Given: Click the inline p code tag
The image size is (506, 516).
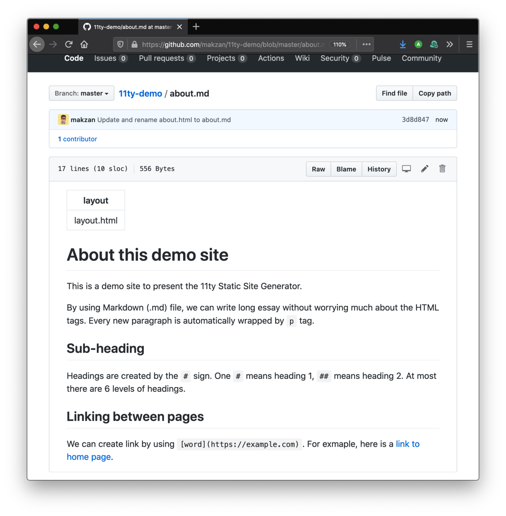Looking at the screenshot, I should point(291,321).
